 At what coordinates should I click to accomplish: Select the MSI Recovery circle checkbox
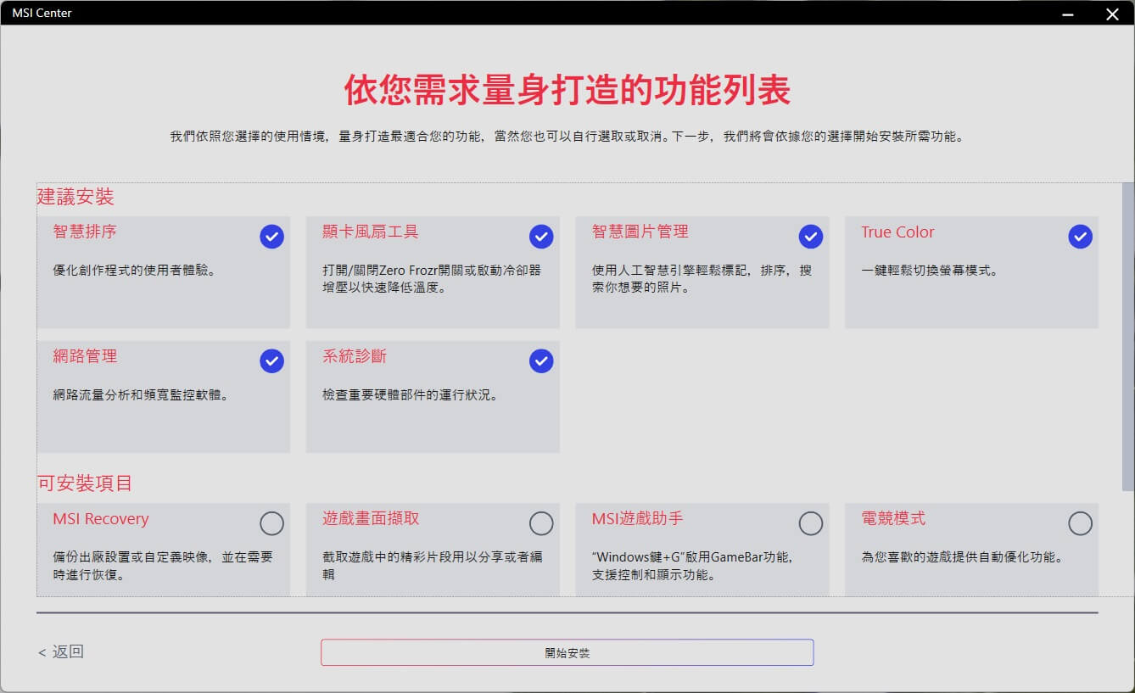pyautogui.click(x=271, y=523)
